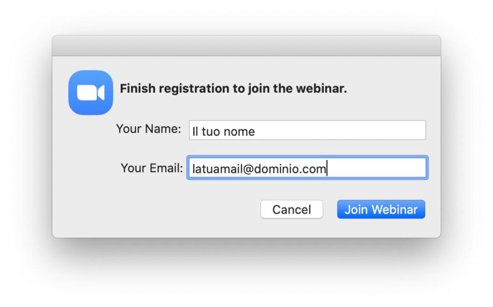Screen dimensions: 493x307
Task: Place cursor inside 'latuamail@dominio.com' text
Action: (x=259, y=169)
